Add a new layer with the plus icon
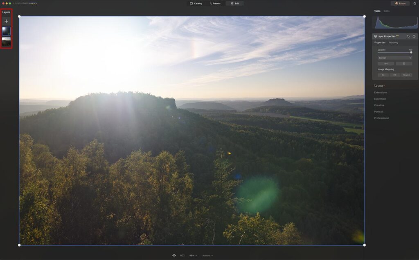This screenshot has width=419, height=260. pyautogui.click(x=6, y=21)
